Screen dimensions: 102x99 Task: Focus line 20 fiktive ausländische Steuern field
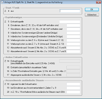tap(73, 92)
